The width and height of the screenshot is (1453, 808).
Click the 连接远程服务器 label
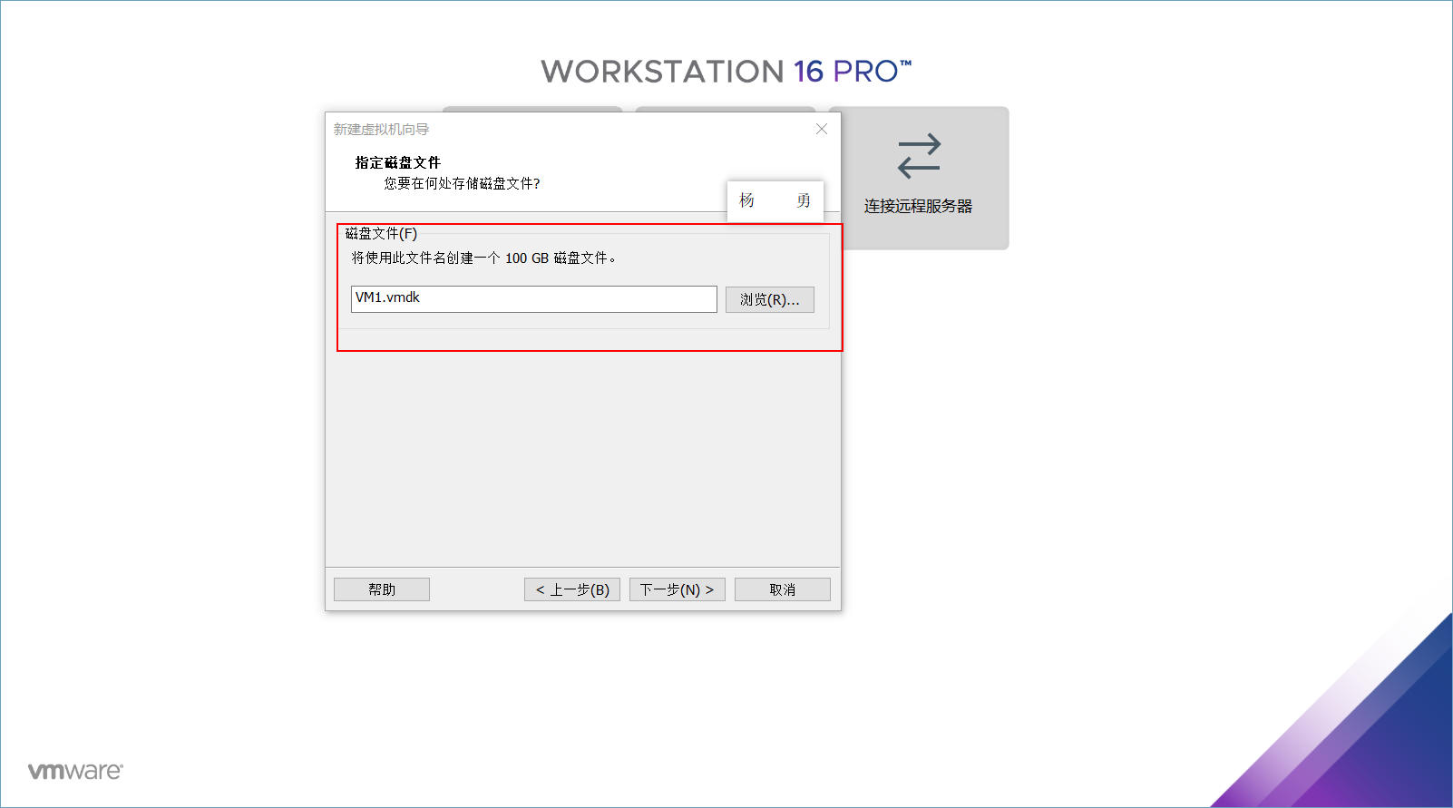918,206
